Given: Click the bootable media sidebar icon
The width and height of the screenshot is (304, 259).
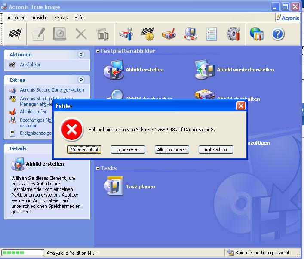Looking at the screenshot, I should click(12, 120).
